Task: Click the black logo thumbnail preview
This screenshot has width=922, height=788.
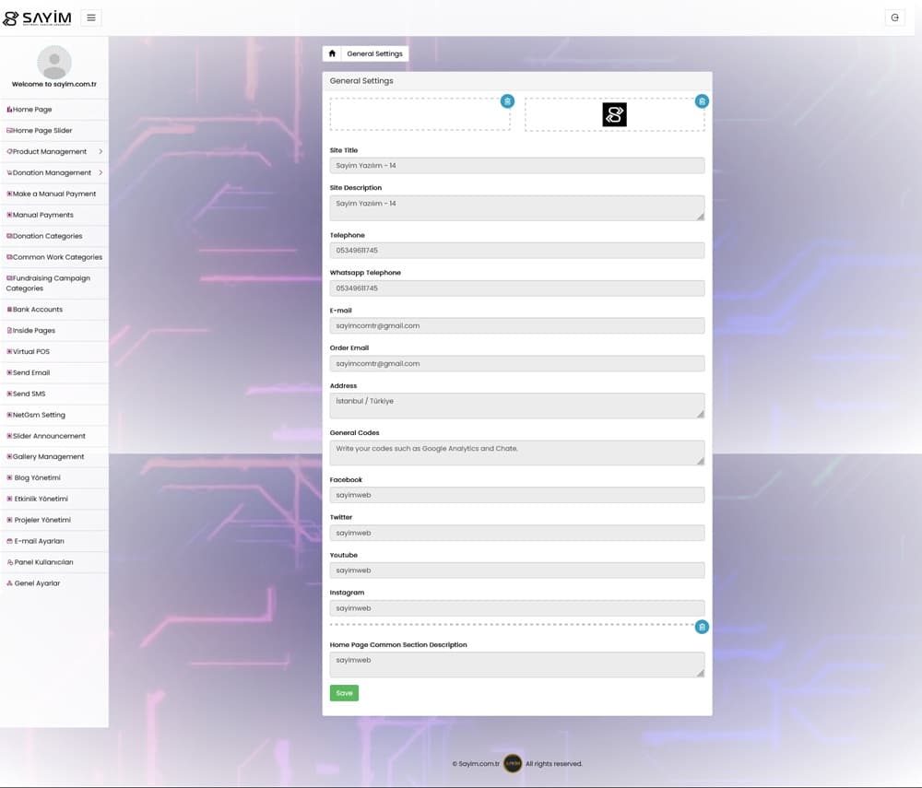Action: coord(614,114)
